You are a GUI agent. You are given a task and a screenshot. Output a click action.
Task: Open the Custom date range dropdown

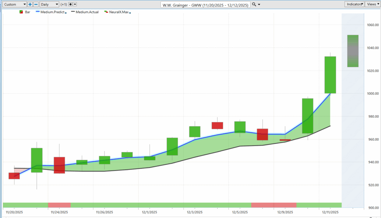[x=14, y=4]
